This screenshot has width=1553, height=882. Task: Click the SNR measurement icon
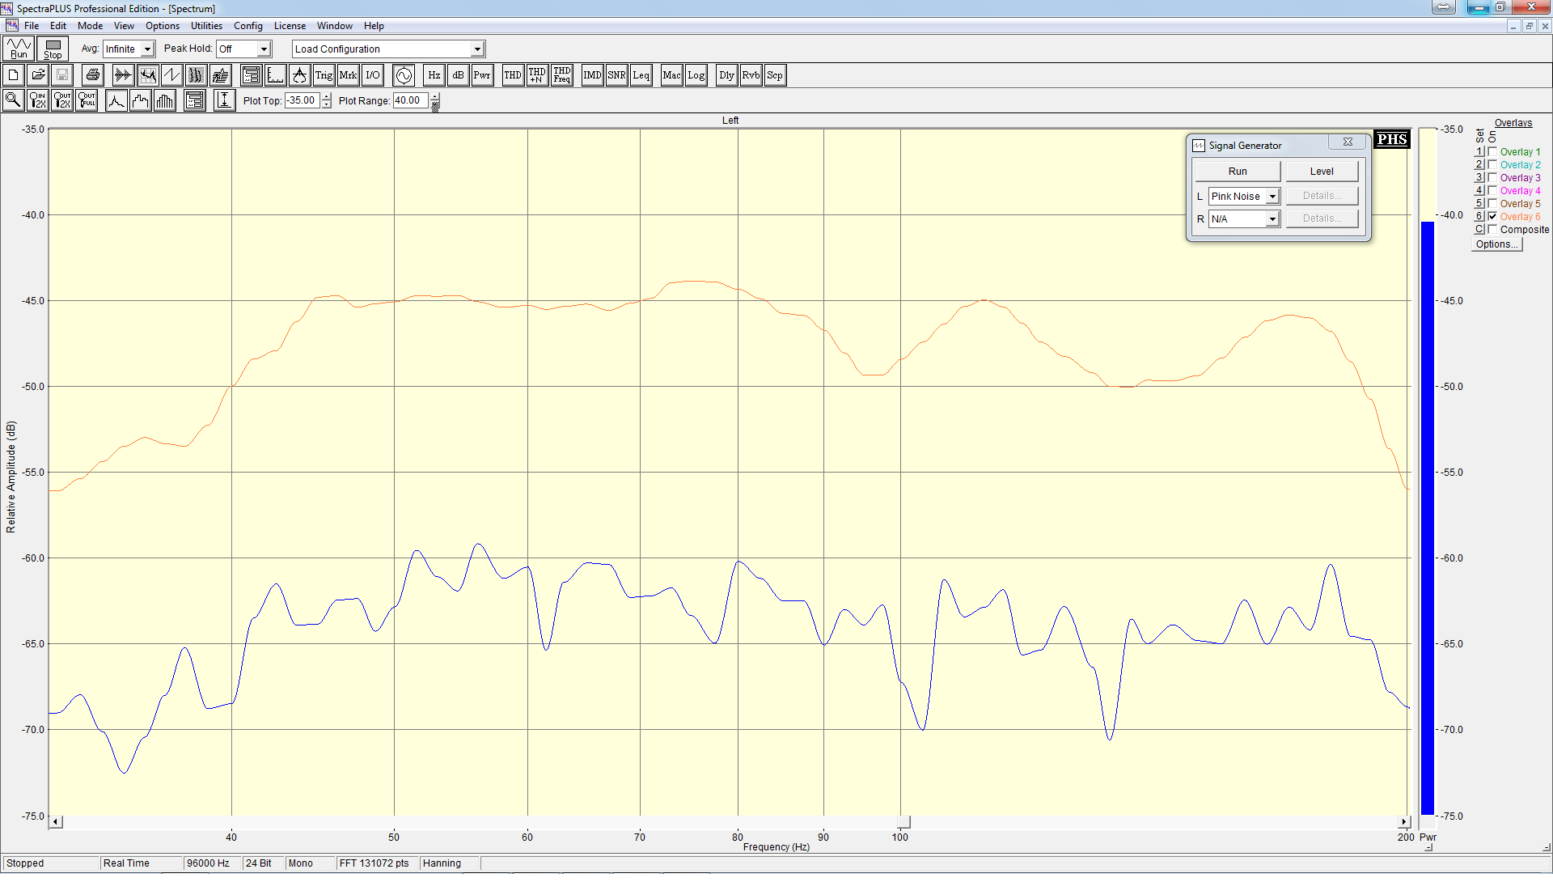coord(616,75)
